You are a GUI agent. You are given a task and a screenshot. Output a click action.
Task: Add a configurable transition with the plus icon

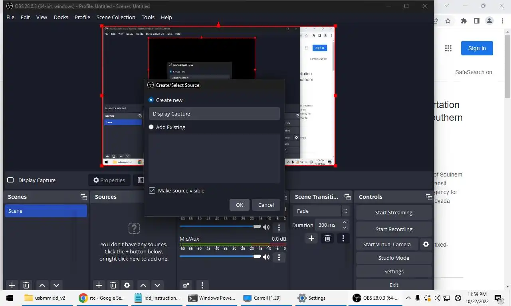point(311,238)
